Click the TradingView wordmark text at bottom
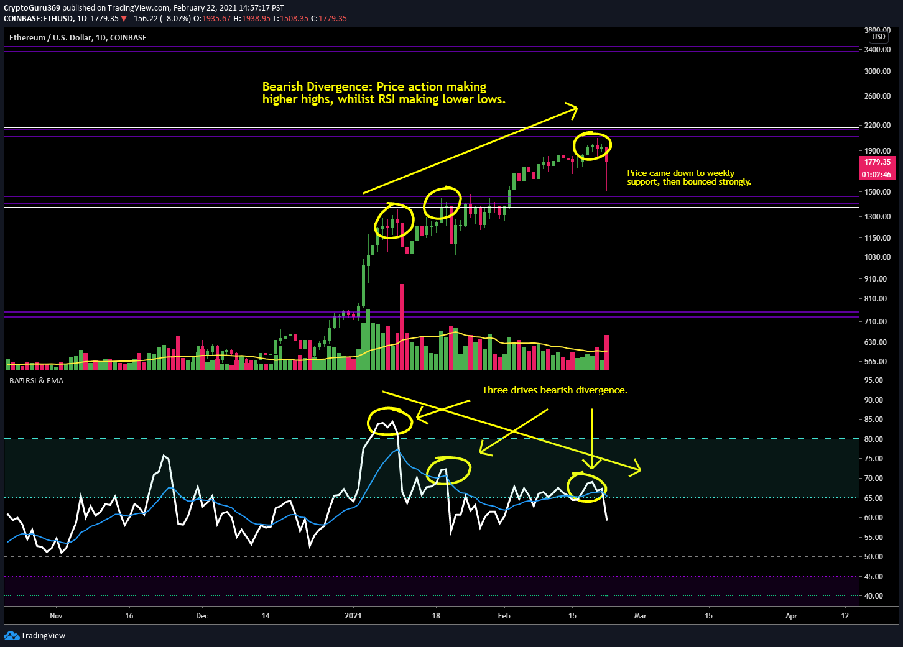Viewport: 903px width, 647px height. 43,636
